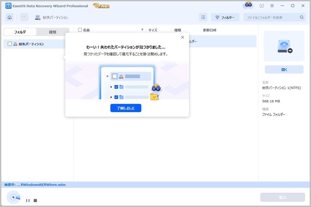
Task: Click the Pro badge icon
Action: 102,6
